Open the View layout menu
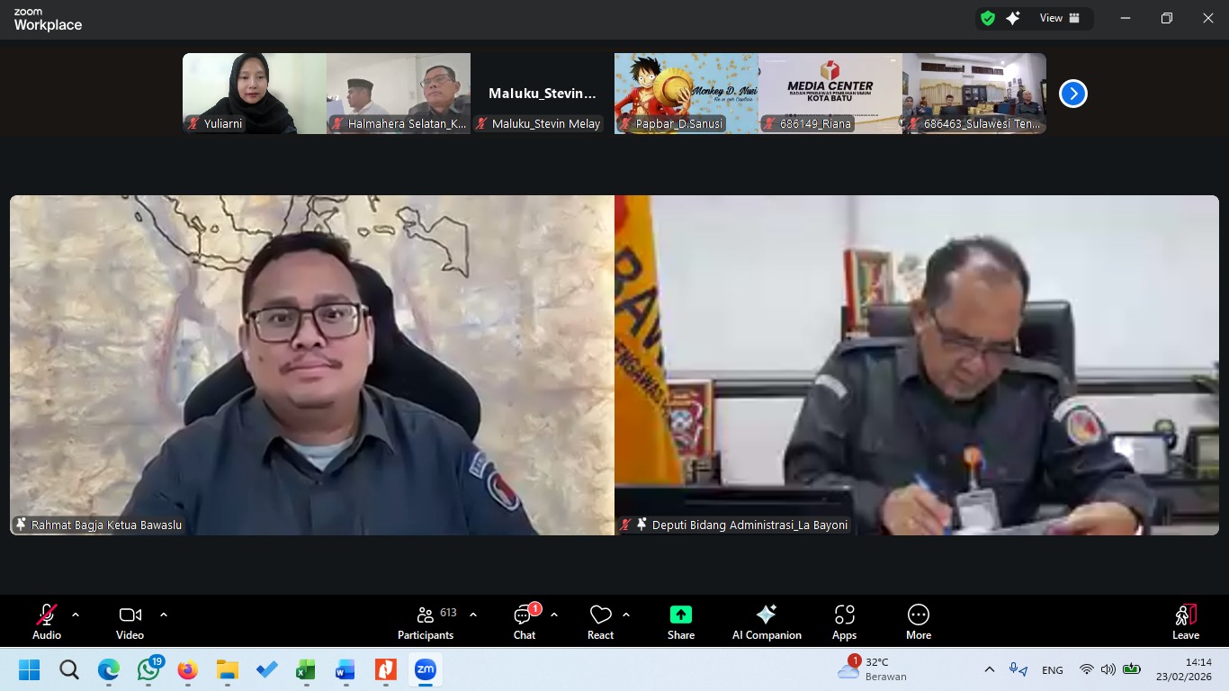 (1059, 18)
